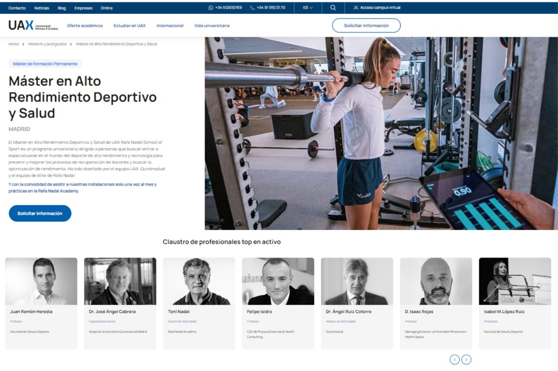The image size is (558, 371).
Task: Click Felipe Isidro photo
Action: (x=278, y=281)
